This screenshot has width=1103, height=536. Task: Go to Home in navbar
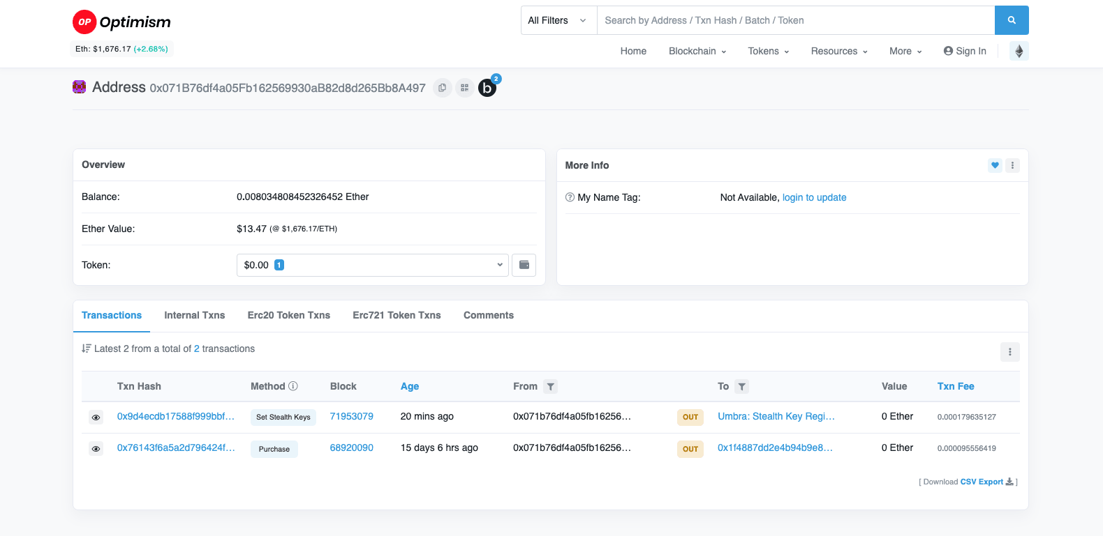coord(633,51)
